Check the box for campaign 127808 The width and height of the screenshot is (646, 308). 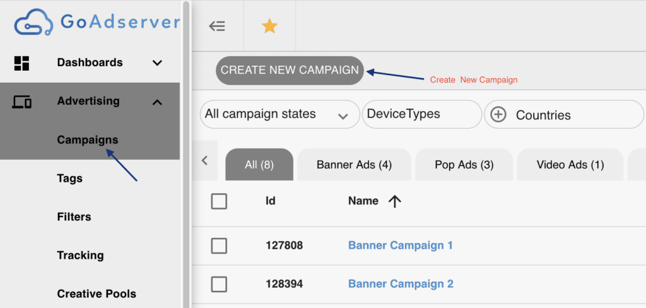[x=219, y=246]
